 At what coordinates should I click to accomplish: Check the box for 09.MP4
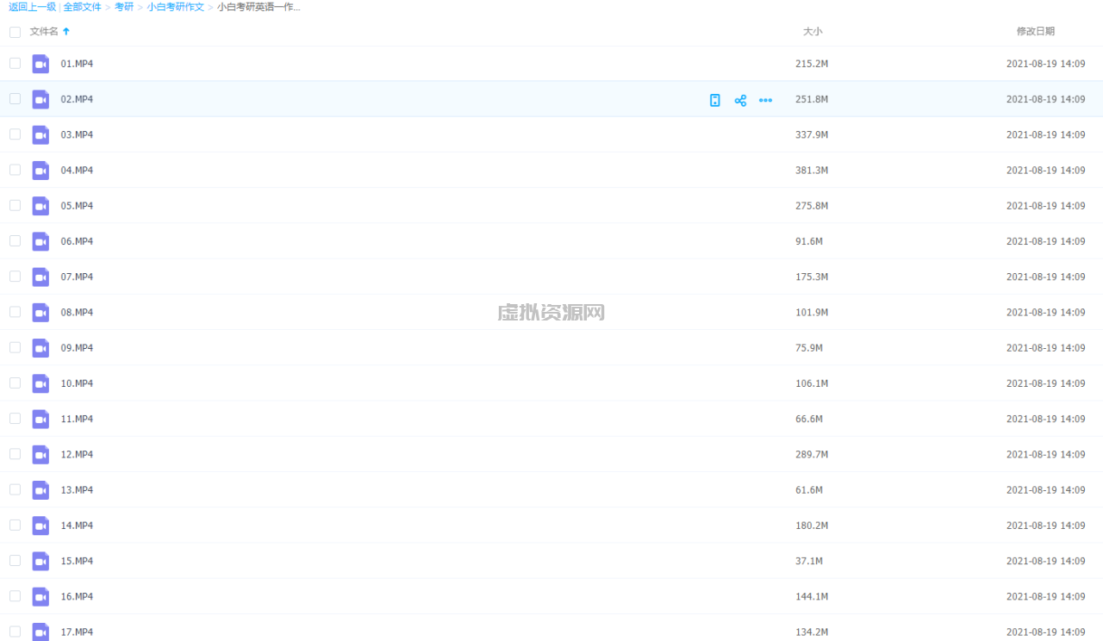point(15,347)
